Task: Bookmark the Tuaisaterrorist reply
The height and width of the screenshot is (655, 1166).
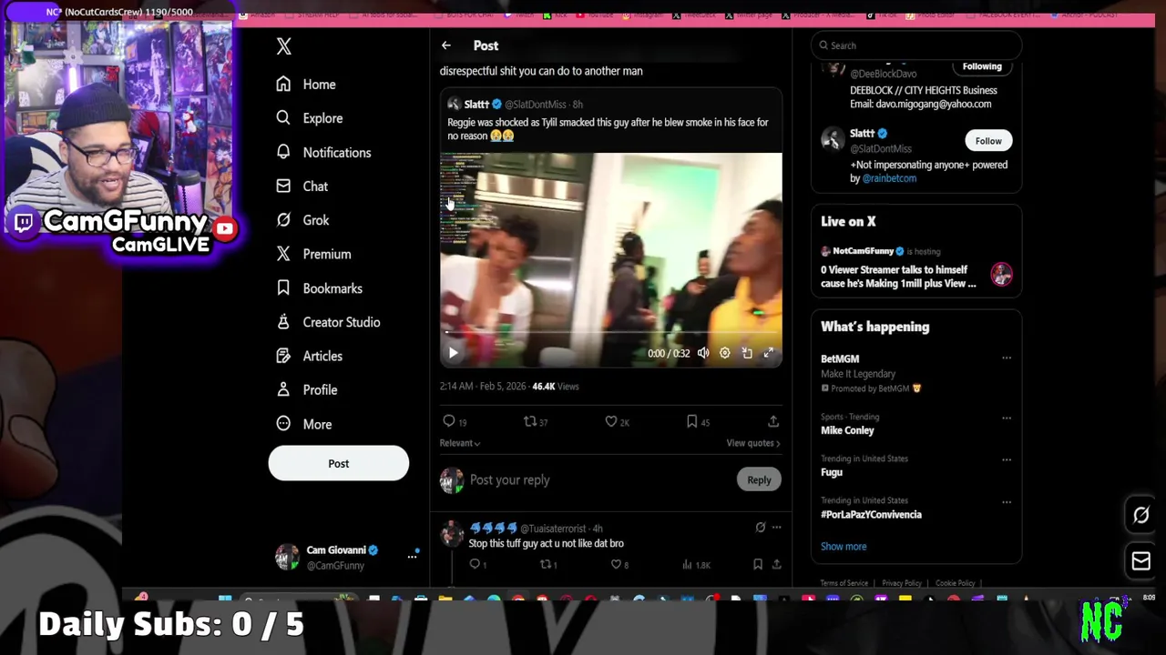Action: [758, 565]
